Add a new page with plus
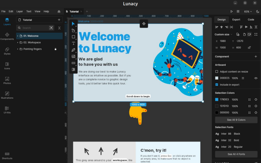Screen dimensions: 261x163 (59, 20)
